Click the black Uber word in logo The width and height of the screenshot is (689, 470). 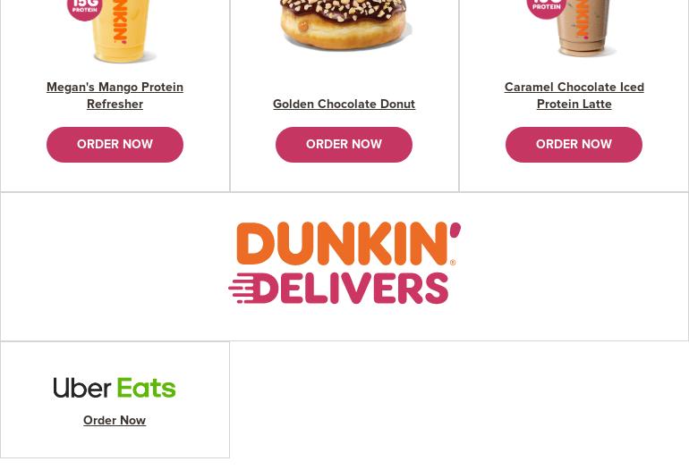point(82,388)
